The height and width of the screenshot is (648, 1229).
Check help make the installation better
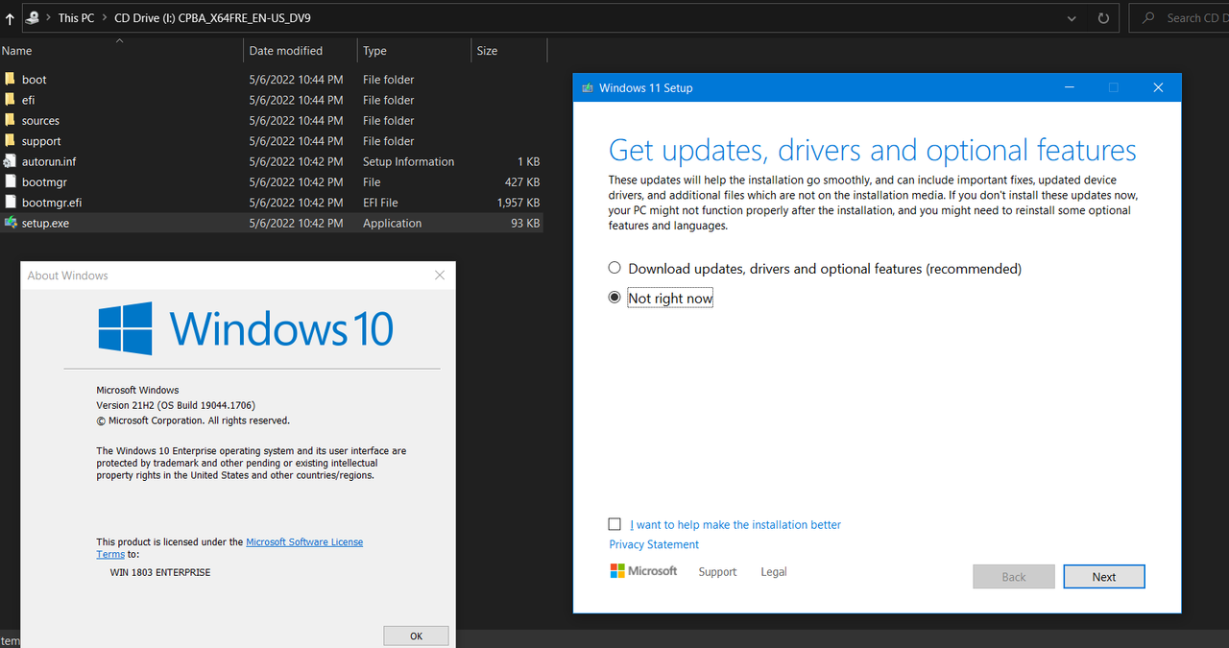pyautogui.click(x=614, y=524)
